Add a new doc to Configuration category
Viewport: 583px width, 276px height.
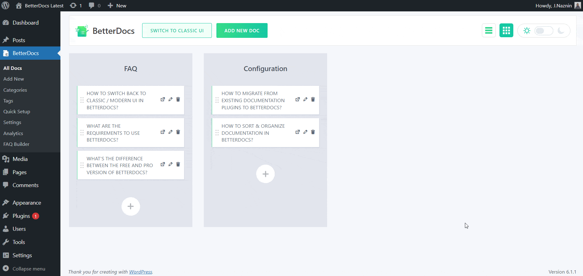point(265,174)
